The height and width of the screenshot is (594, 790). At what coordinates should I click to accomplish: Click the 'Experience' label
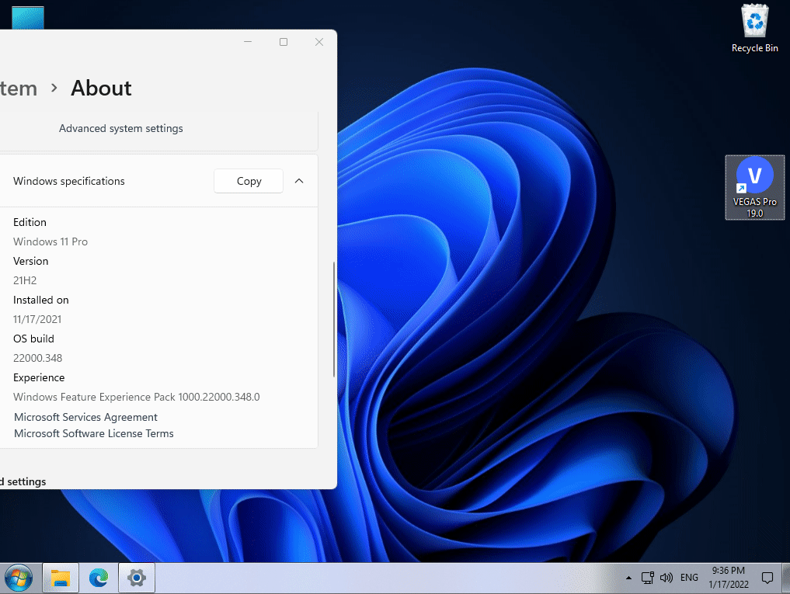point(39,378)
